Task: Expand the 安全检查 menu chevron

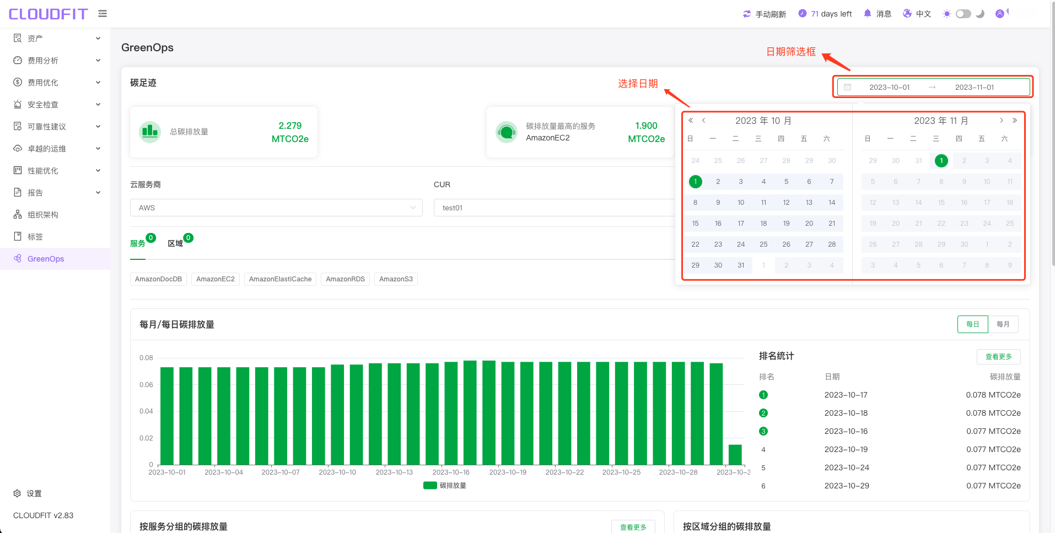Action: coord(98,104)
